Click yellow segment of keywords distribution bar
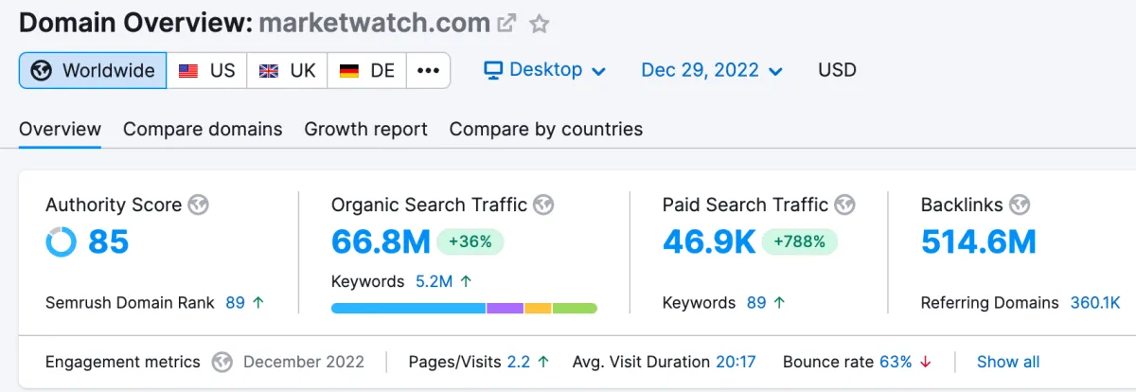Image resolution: width=1136 pixels, height=392 pixels. point(539,308)
